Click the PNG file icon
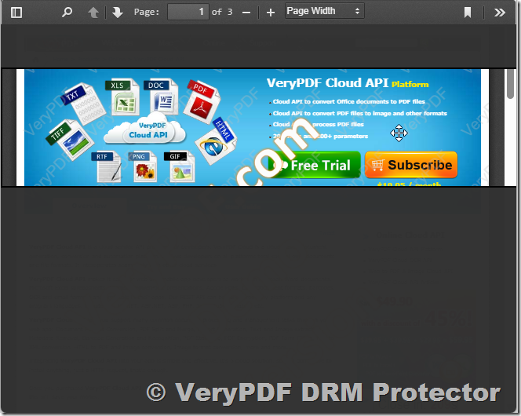The image size is (521, 416). tap(143, 166)
